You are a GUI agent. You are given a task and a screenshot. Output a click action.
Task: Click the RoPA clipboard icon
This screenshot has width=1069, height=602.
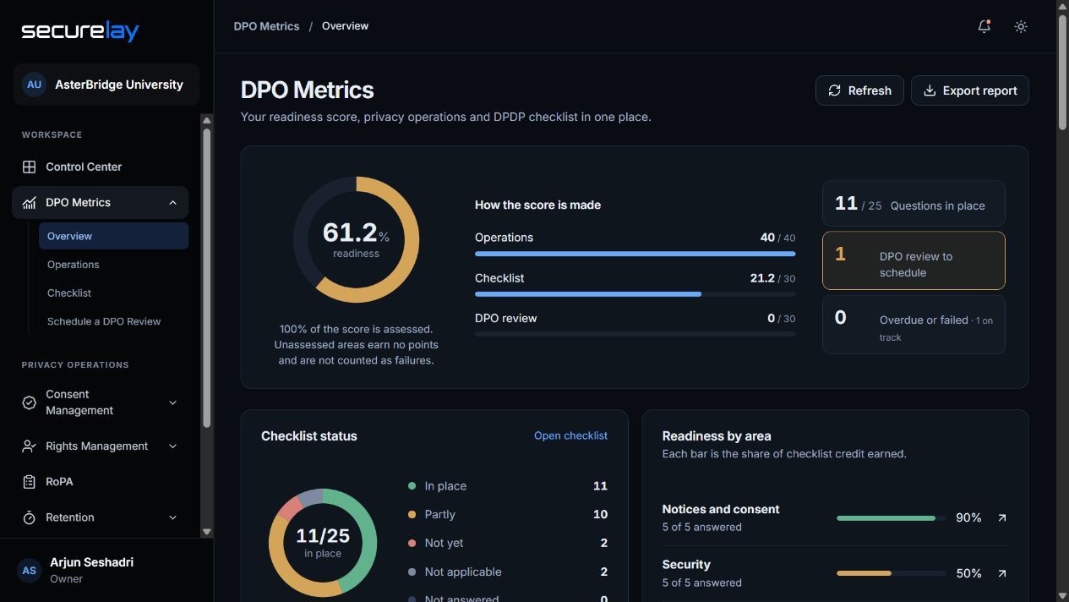click(29, 481)
